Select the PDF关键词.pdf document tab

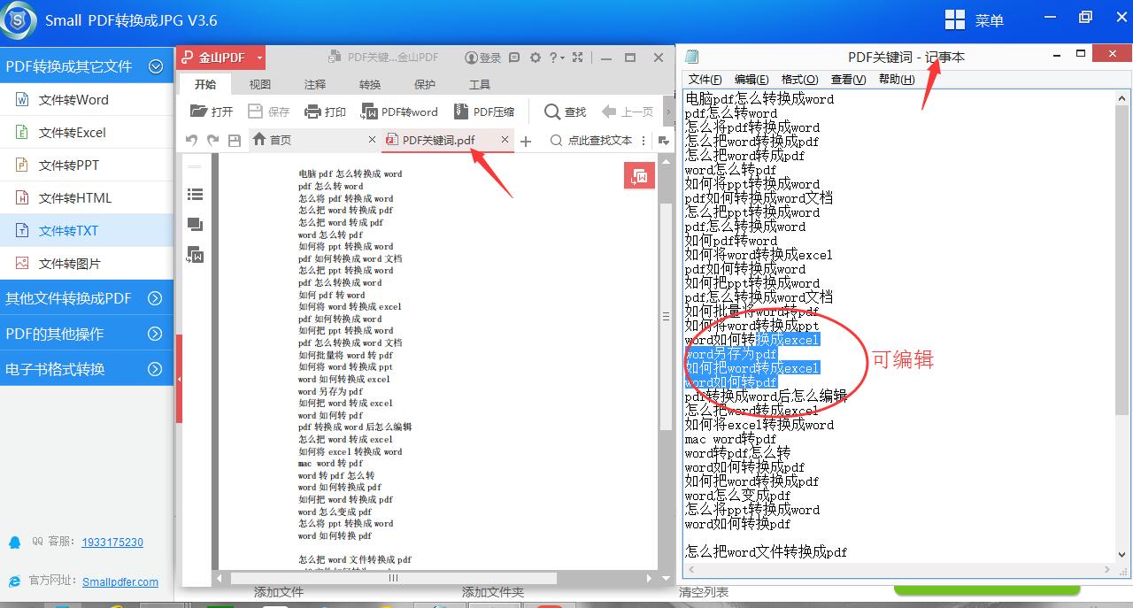coord(439,140)
